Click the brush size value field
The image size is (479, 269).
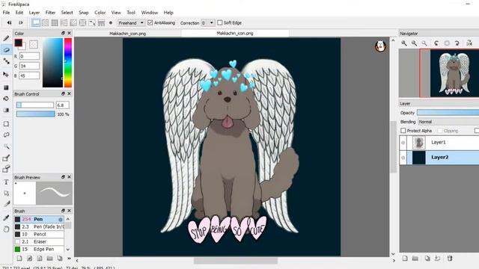click(63, 105)
